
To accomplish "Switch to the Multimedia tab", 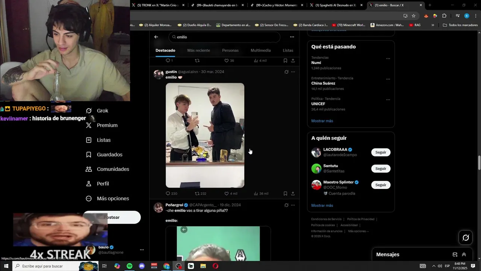I will pos(261,50).
